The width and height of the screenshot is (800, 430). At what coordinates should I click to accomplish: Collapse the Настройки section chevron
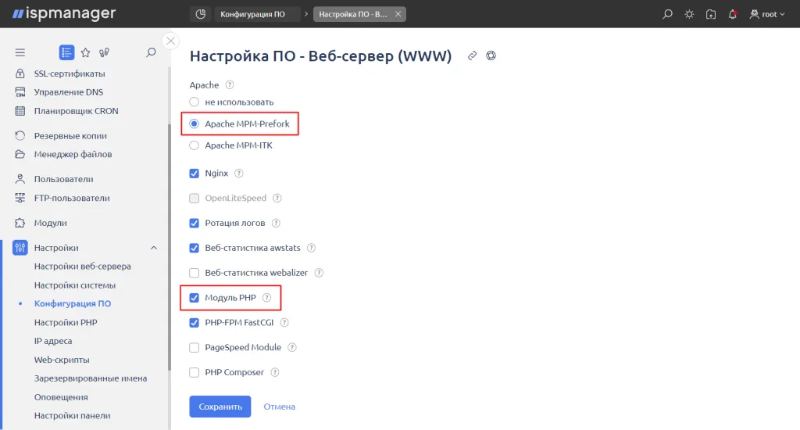click(x=154, y=248)
